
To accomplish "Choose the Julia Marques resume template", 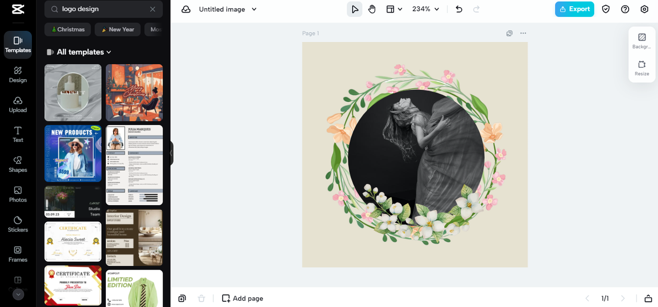I will (x=134, y=165).
